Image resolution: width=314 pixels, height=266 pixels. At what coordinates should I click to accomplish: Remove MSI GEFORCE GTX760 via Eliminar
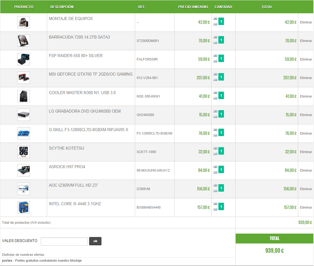click(306, 78)
